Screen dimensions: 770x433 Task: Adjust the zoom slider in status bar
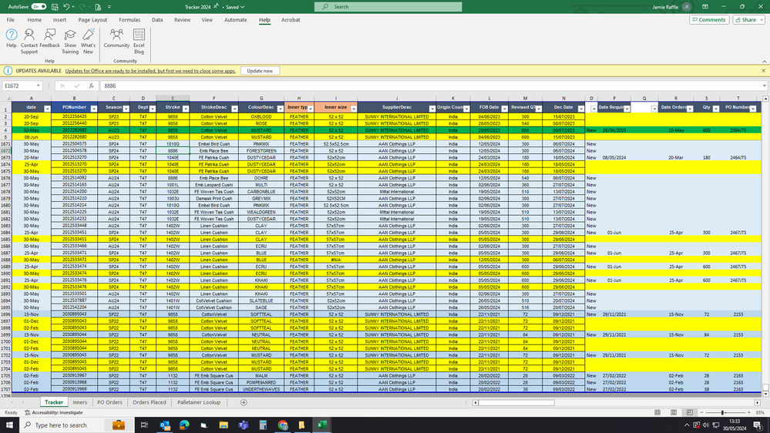pos(722,413)
